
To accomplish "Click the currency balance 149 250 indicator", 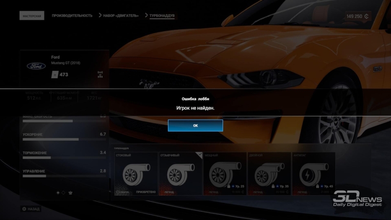I will click(357, 16).
